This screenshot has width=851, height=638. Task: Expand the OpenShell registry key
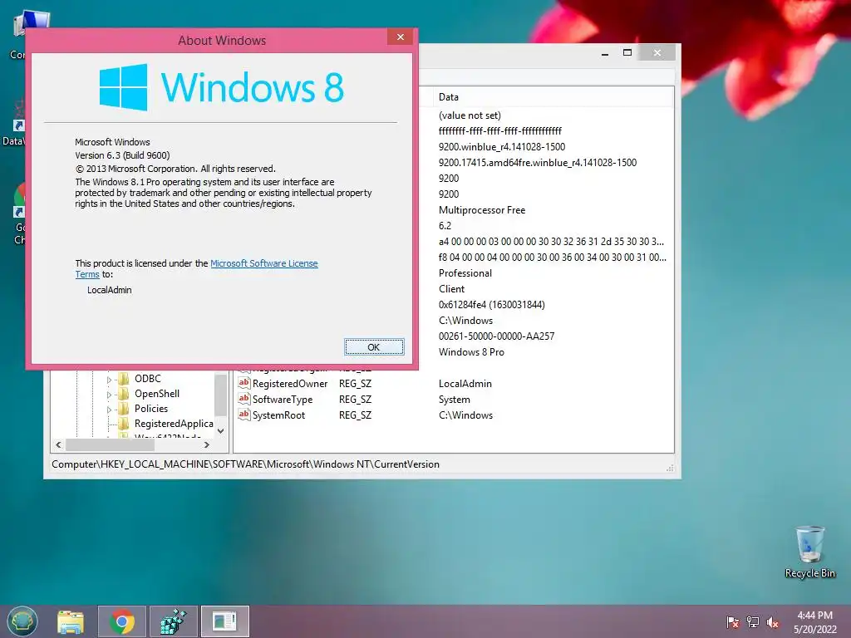(109, 395)
